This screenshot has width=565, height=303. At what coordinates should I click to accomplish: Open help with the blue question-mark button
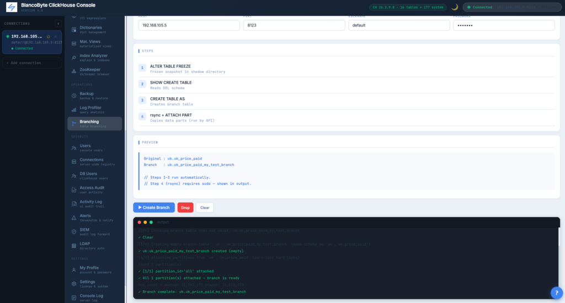tap(557, 293)
